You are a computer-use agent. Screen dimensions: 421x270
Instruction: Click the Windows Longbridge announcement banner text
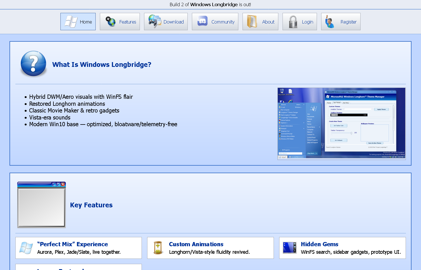point(210,4)
